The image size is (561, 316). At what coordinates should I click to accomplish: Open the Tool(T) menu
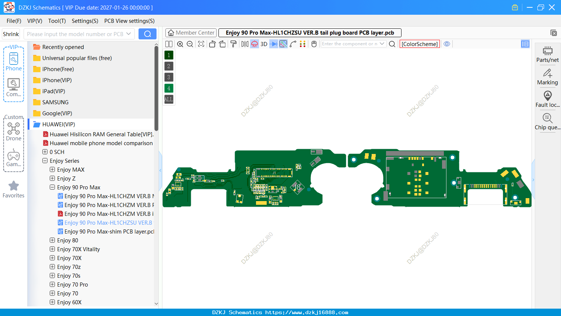57,21
